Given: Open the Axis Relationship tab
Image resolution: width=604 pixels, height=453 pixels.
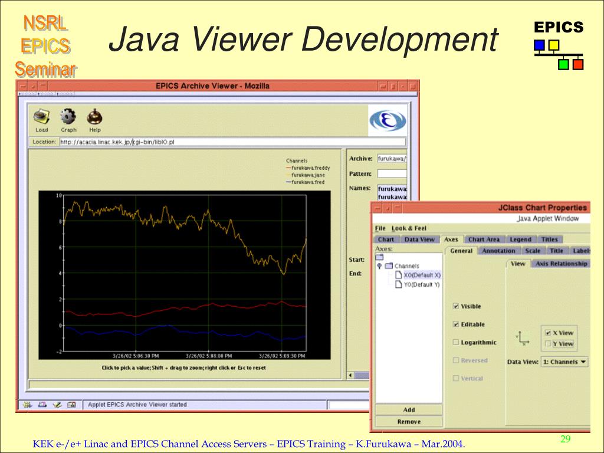Looking at the screenshot, I should point(562,264).
